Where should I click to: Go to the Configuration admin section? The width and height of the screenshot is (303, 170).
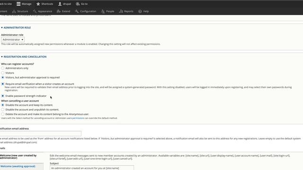pos(86,11)
